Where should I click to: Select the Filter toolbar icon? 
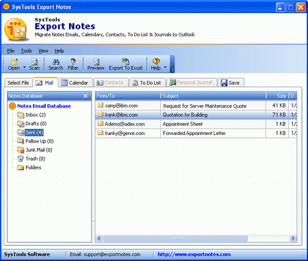[x=73, y=61]
